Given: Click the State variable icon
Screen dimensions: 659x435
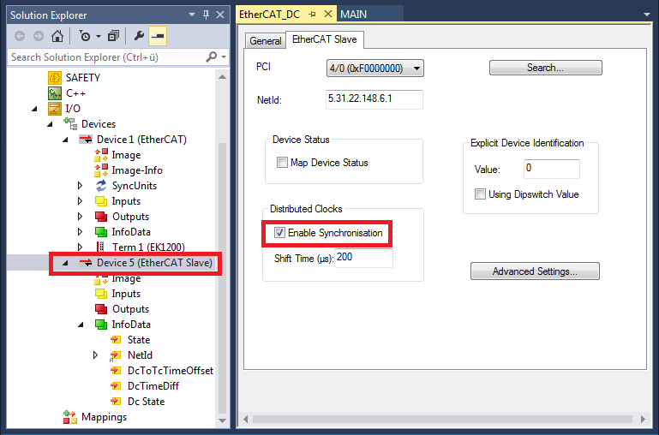Looking at the screenshot, I should pyautogui.click(x=116, y=340).
